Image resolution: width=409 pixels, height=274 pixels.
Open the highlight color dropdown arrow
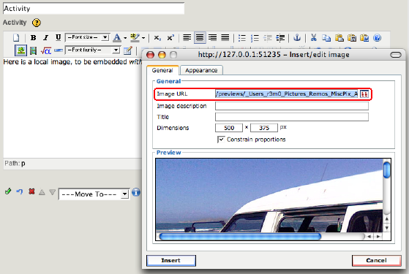click(x=143, y=38)
